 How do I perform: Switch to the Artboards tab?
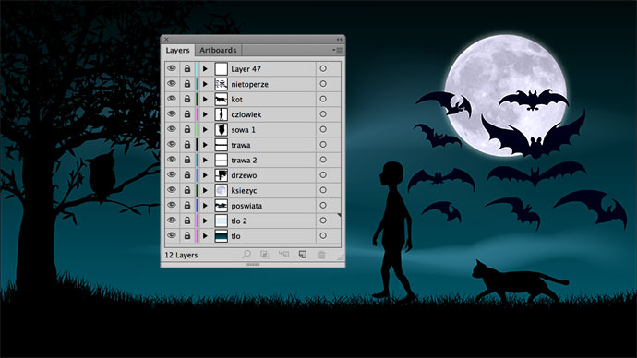(x=218, y=51)
